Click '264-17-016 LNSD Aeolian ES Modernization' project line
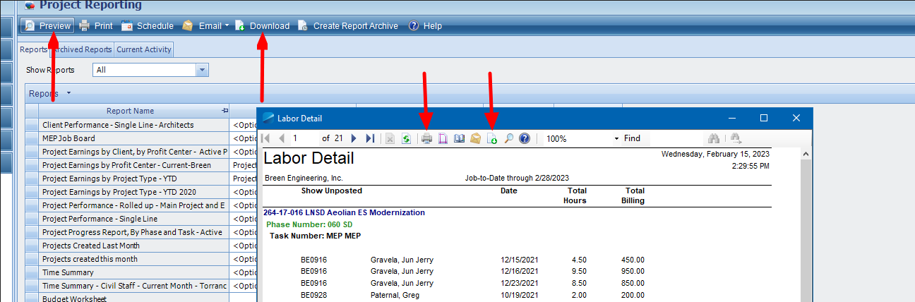The height and width of the screenshot is (302, 915). (x=345, y=212)
